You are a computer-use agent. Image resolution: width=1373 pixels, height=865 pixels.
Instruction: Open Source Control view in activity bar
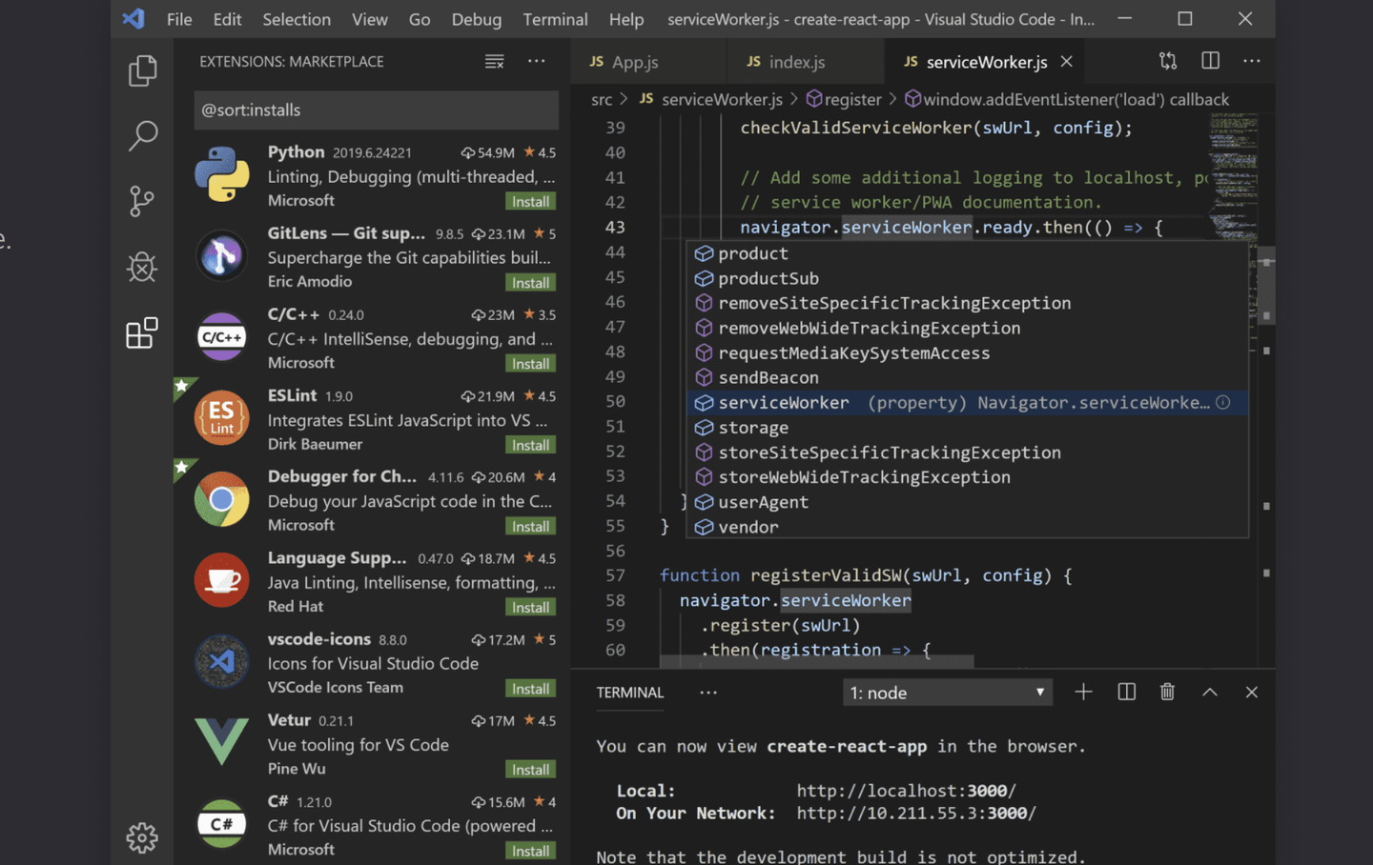point(142,201)
